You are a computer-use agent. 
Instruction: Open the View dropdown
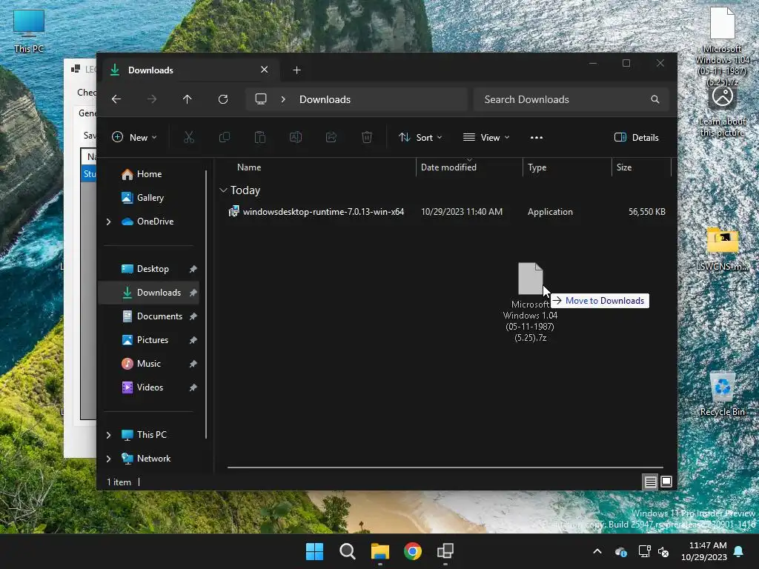pyautogui.click(x=486, y=137)
